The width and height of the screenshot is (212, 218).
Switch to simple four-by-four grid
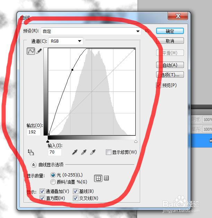tap(98, 178)
